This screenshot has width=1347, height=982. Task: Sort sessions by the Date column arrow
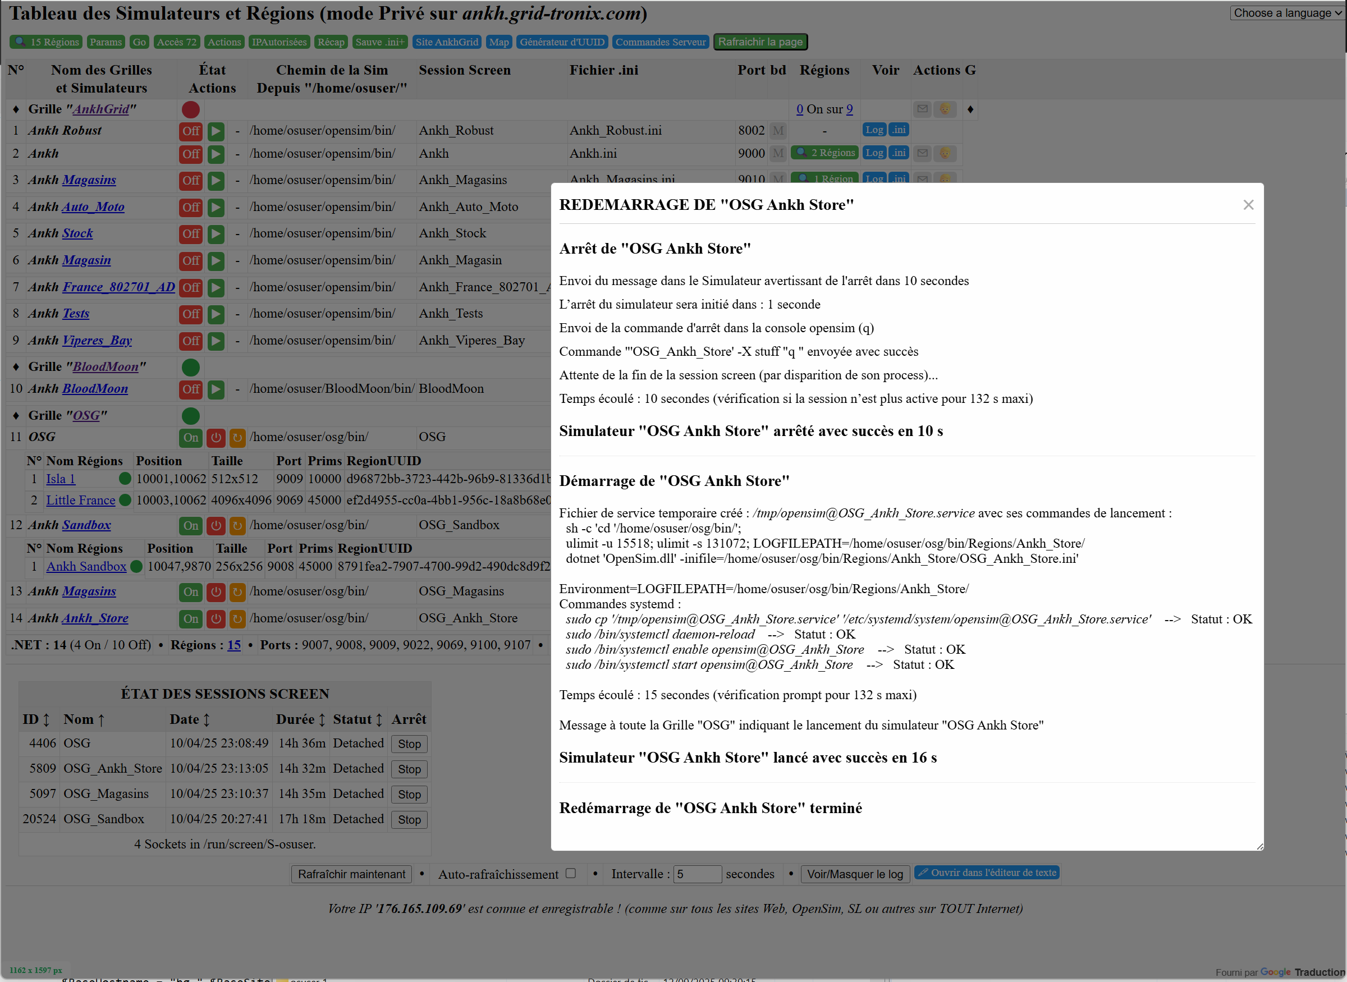click(x=207, y=720)
